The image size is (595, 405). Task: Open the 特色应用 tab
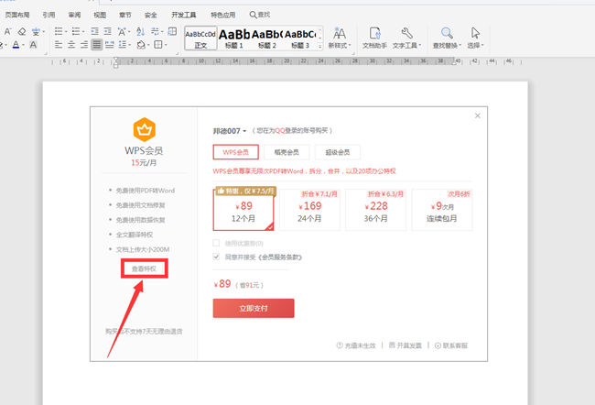[223, 15]
